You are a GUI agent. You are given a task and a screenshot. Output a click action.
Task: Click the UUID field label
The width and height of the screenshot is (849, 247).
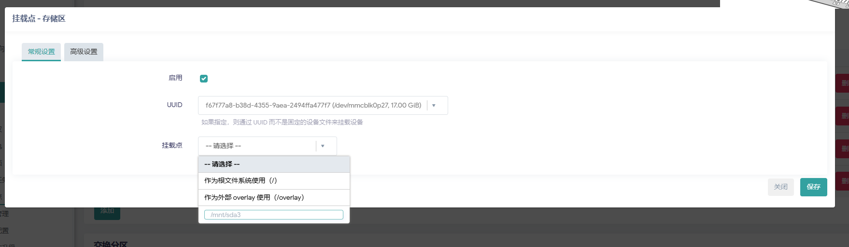(174, 105)
